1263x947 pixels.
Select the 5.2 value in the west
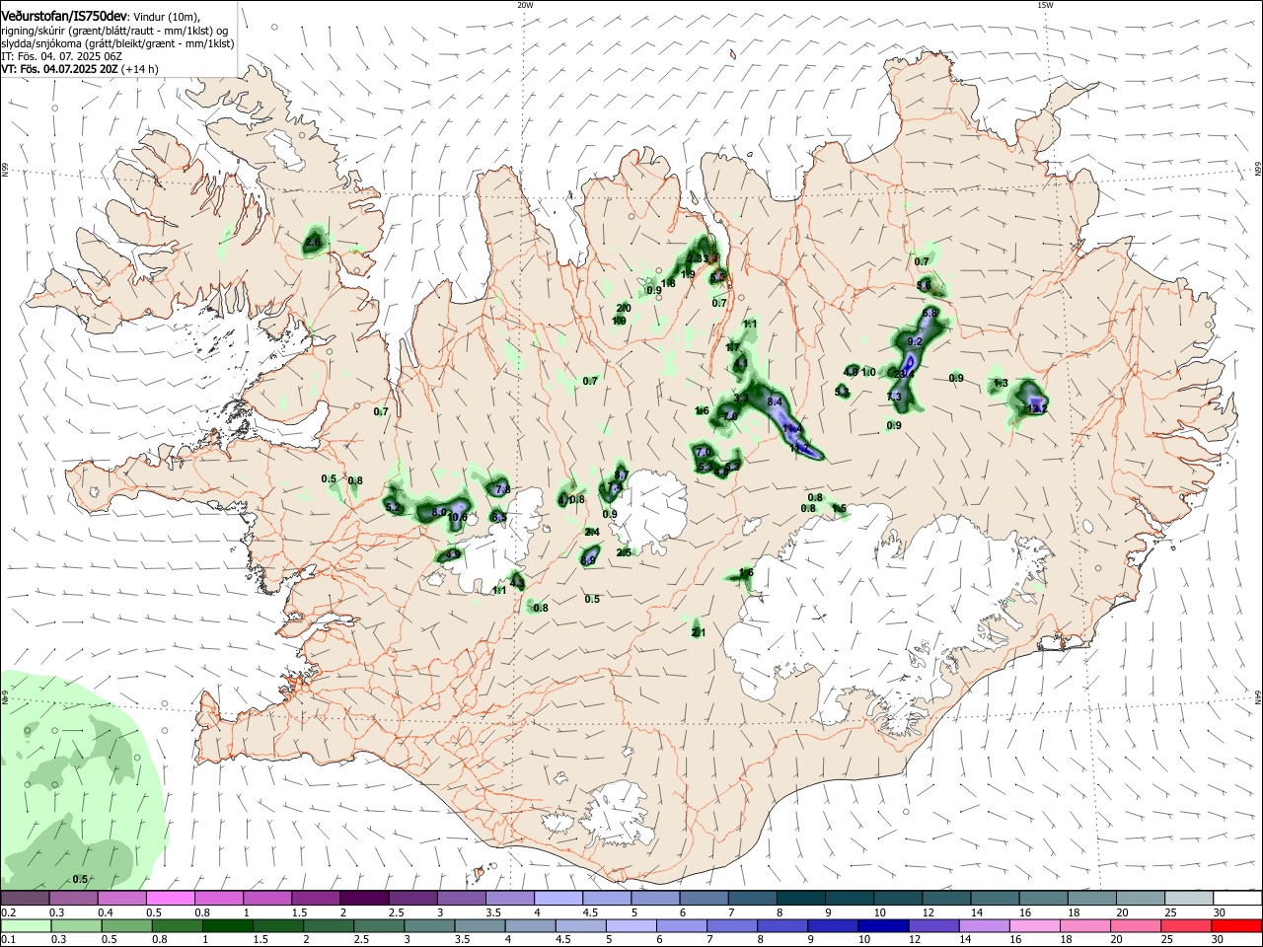pyautogui.click(x=393, y=507)
